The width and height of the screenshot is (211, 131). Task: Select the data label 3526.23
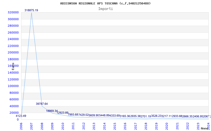click(x=156, y=116)
